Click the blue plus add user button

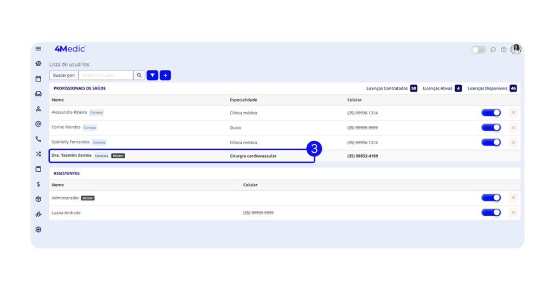[x=165, y=75]
